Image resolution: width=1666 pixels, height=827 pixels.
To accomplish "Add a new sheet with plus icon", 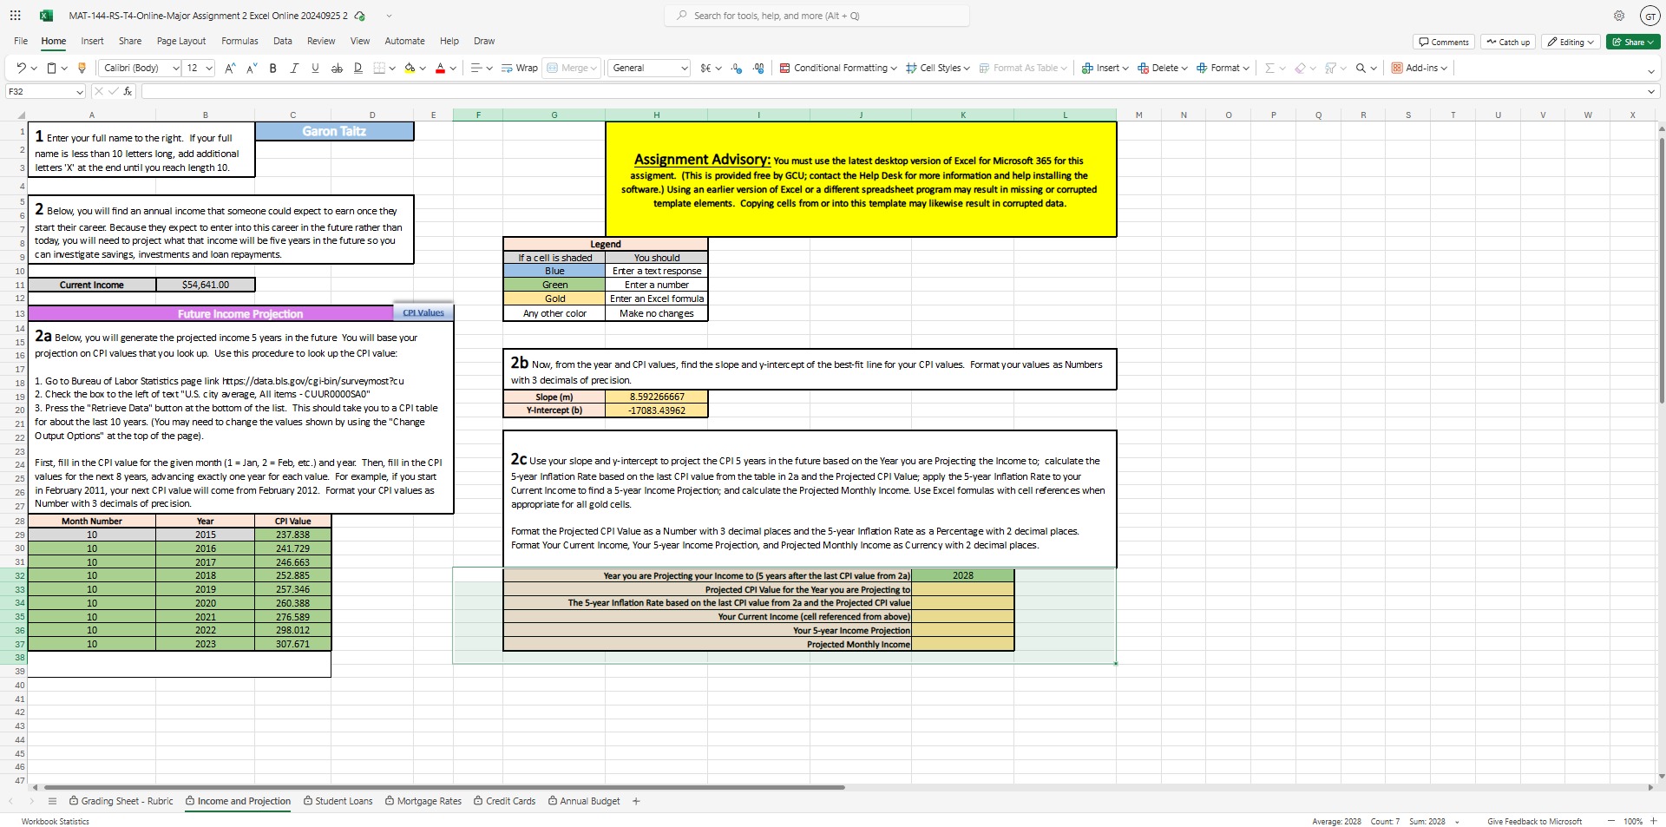I will 636,801.
